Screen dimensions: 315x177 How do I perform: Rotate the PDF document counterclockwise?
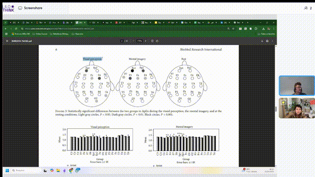point(157,41)
